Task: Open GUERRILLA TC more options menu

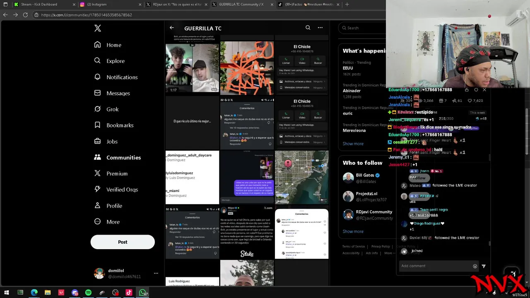Action: [320, 28]
